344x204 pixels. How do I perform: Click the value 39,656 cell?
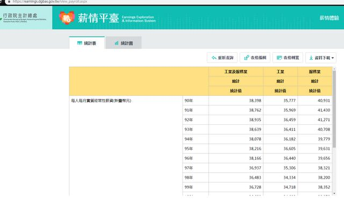315,158
